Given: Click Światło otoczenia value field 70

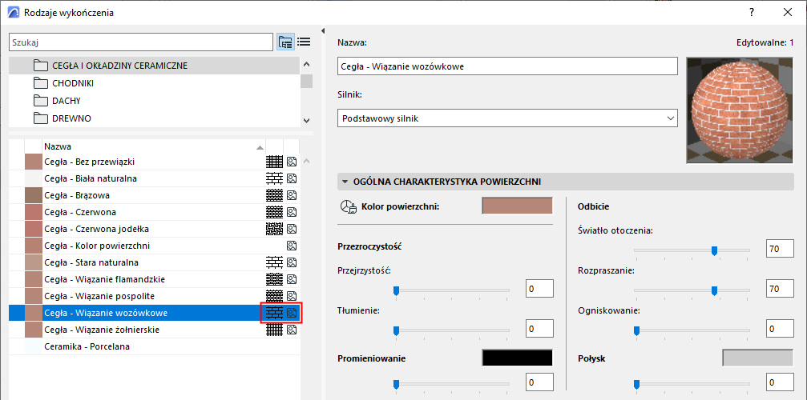Looking at the screenshot, I should click(779, 250).
